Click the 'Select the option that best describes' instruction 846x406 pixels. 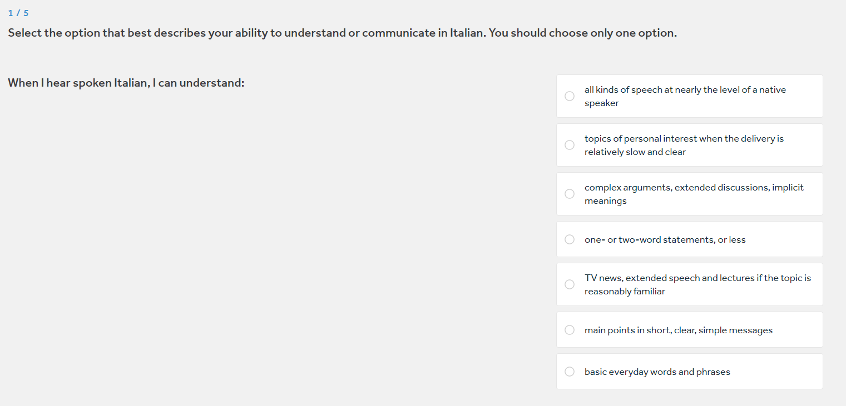tap(342, 33)
